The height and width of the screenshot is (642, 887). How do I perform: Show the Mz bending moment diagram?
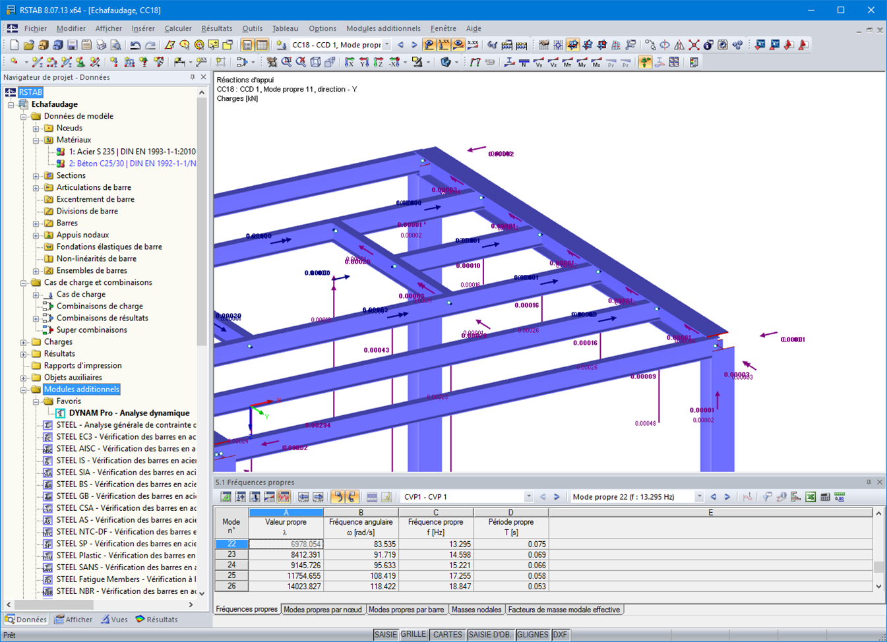click(596, 63)
